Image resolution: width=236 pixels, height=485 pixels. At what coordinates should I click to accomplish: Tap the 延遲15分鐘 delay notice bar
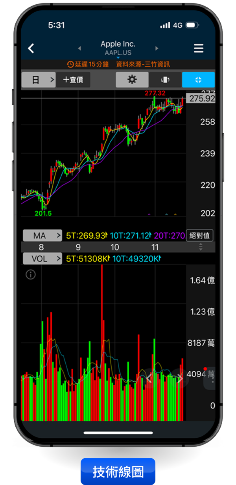(x=118, y=64)
